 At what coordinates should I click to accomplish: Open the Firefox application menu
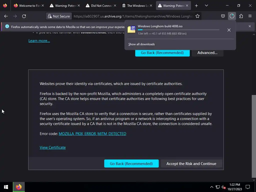250,16
